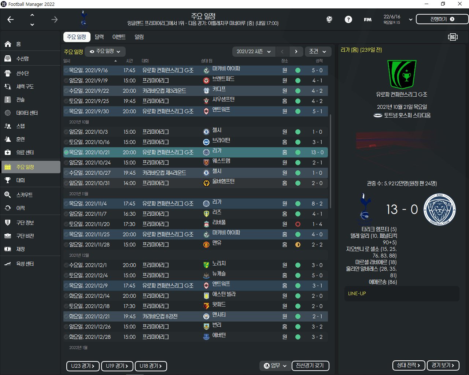
Task: Go forward using the right arrow
Action: tap(55, 19)
